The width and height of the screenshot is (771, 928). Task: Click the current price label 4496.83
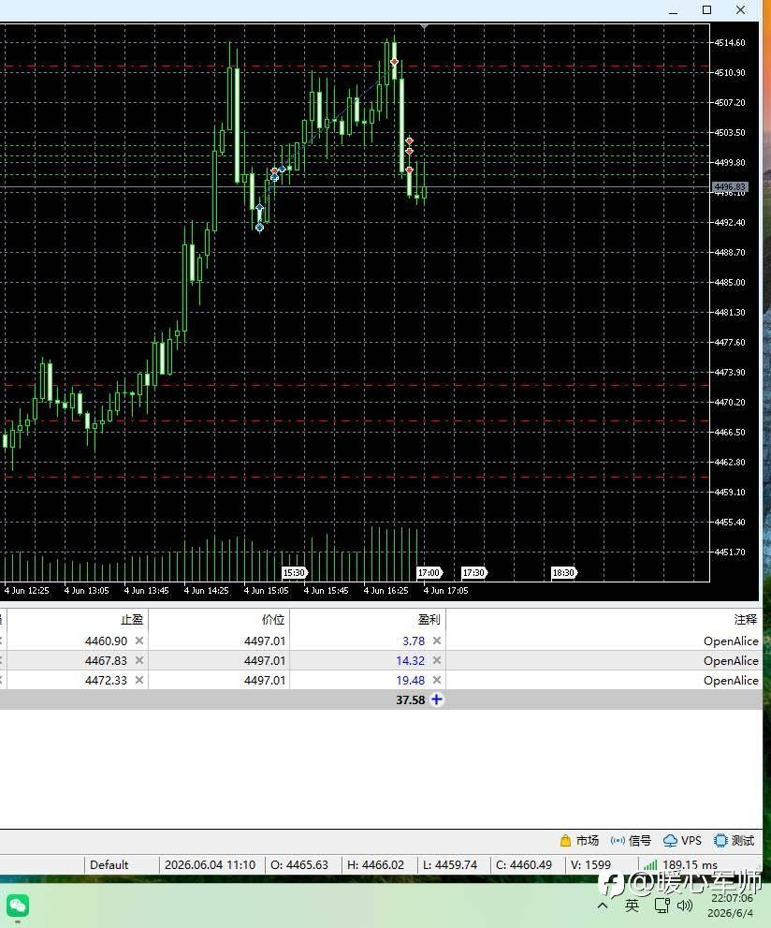pos(730,187)
